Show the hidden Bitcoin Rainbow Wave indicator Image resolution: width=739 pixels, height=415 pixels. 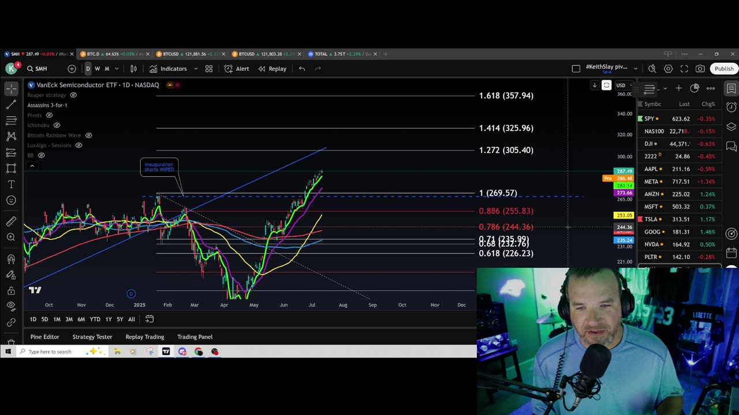pyautogui.click(x=88, y=135)
